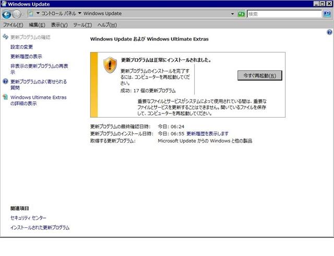The height and width of the screenshot is (256, 334).
Task: Open the ヘルプ(H) menu
Action: pyautogui.click(x=107, y=25)
